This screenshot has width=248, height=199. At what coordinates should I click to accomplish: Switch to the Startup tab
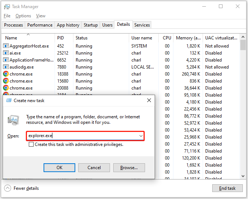[x=91, y=25]
